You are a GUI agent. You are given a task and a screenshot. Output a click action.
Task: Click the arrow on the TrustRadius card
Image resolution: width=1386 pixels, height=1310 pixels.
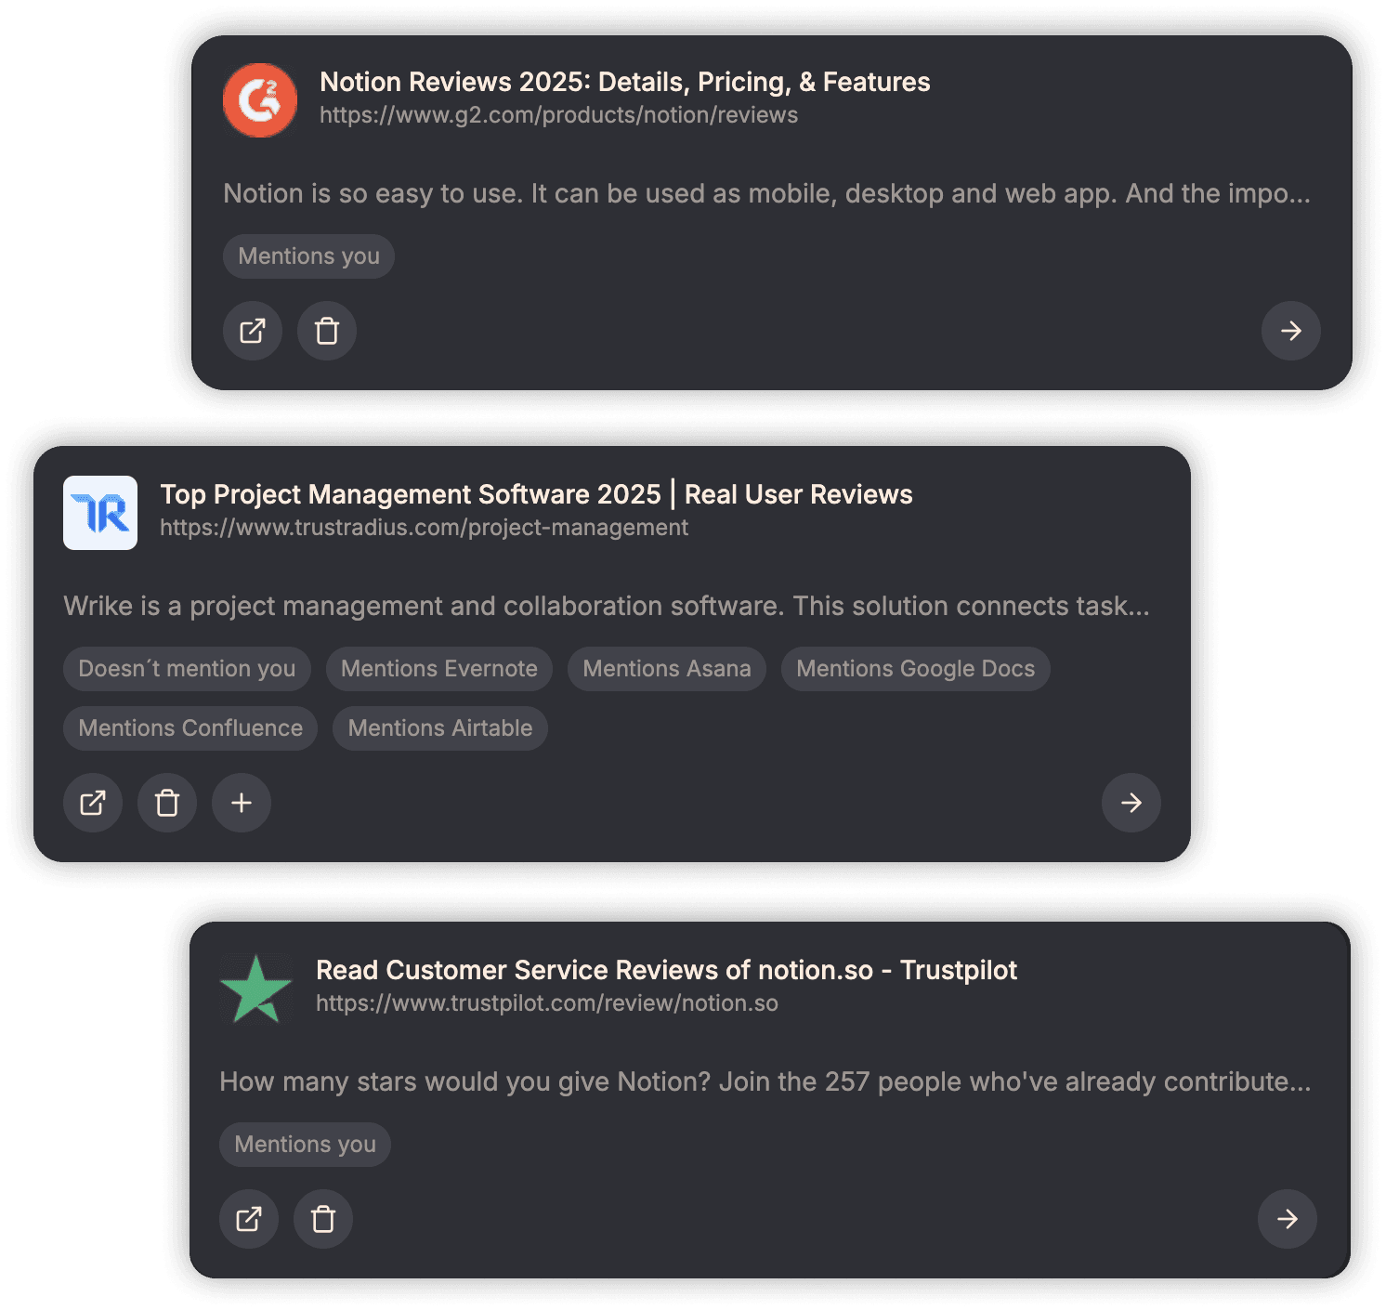(1131, 803)
